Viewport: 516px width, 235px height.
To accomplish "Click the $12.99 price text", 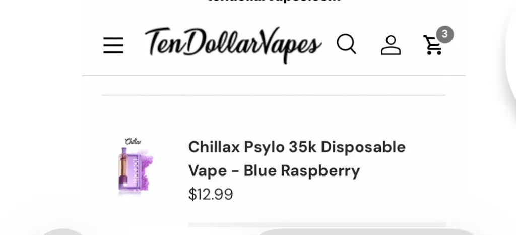I will point(211,194).
